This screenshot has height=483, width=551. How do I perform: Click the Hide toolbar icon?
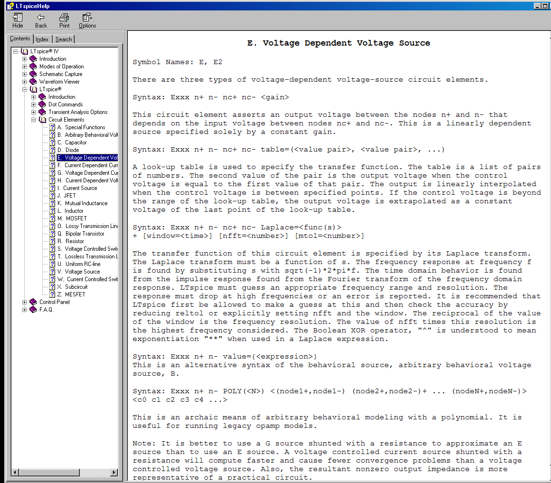18,21
